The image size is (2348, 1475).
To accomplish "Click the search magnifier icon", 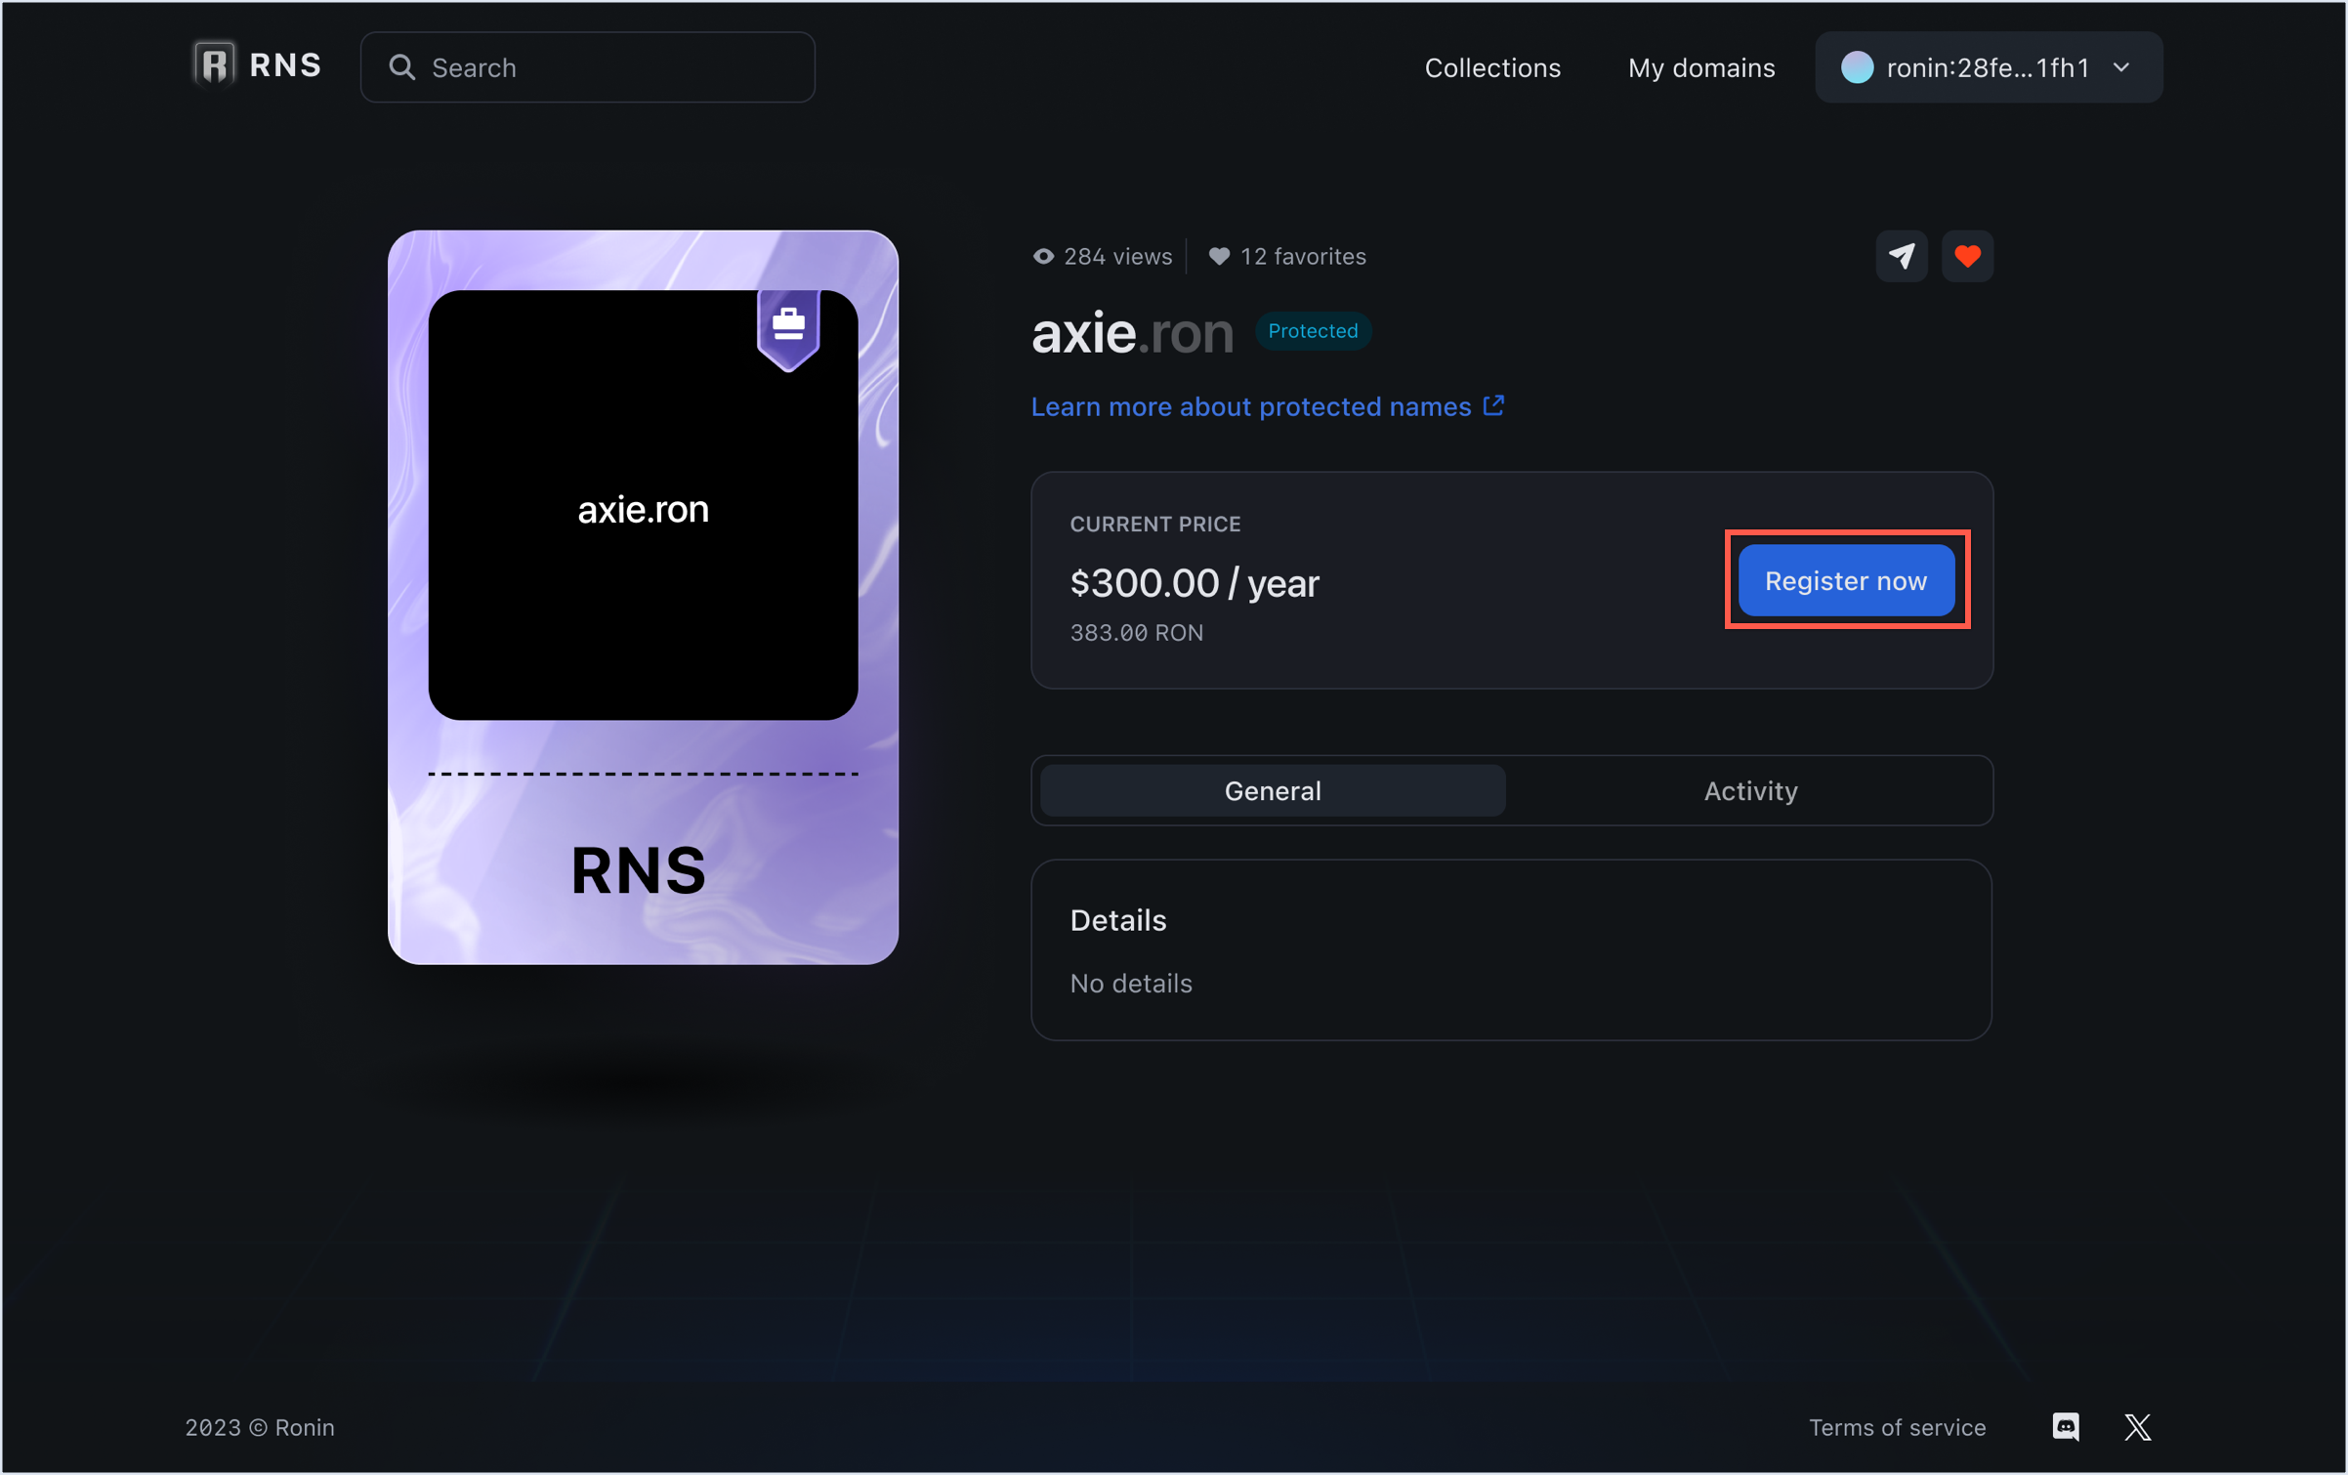I will coord(401,67).
